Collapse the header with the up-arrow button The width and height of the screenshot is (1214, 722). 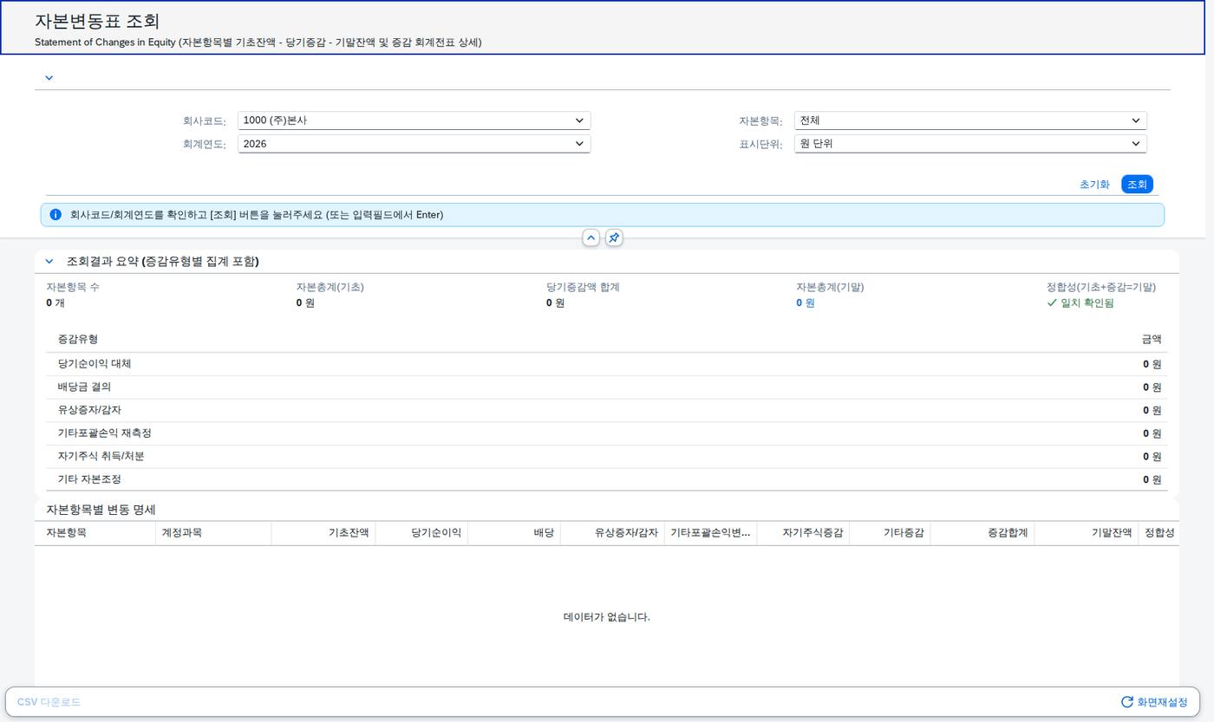(x=591, y=237)
